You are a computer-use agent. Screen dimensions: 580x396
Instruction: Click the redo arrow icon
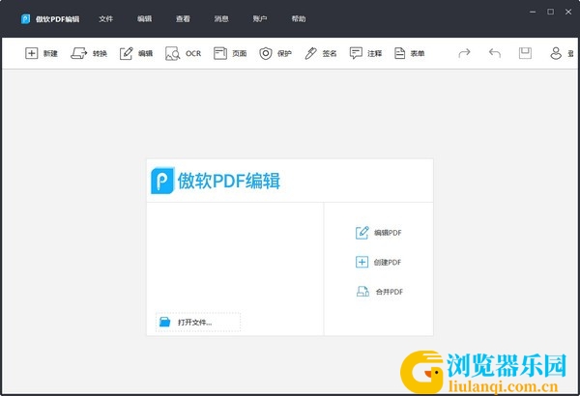coord(464,53)
